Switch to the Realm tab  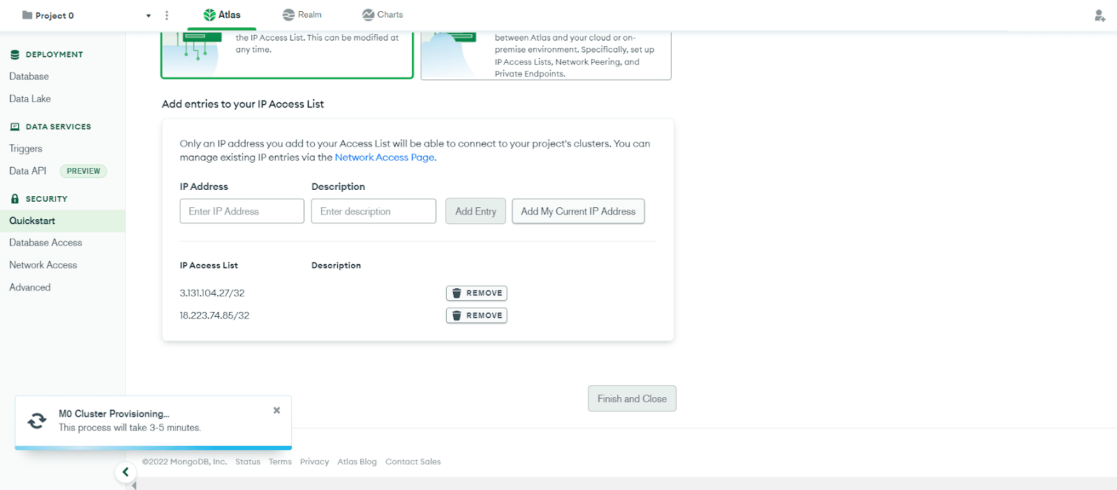click(x=302, y=15)
